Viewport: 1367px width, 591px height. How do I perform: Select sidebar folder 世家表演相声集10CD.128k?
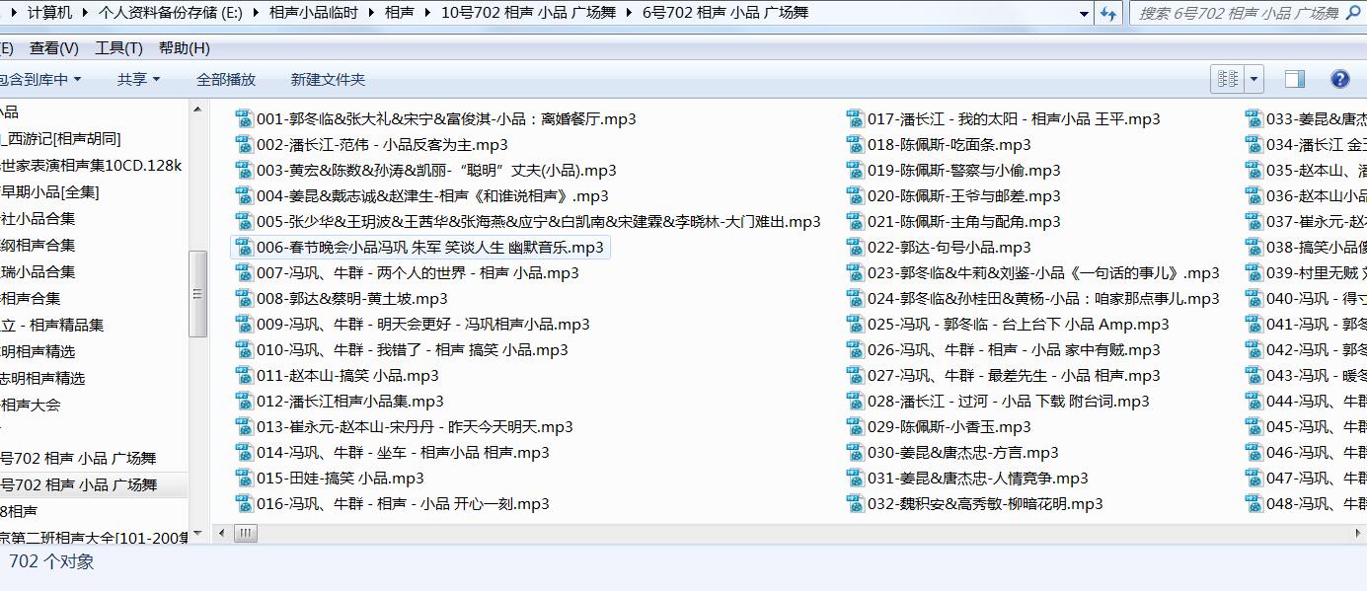tap(93, 165)
